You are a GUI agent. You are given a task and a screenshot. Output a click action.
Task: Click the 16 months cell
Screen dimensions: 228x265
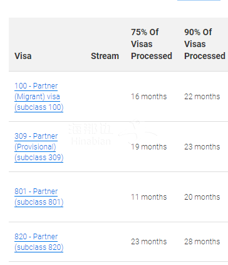click(x=149, y=97)
